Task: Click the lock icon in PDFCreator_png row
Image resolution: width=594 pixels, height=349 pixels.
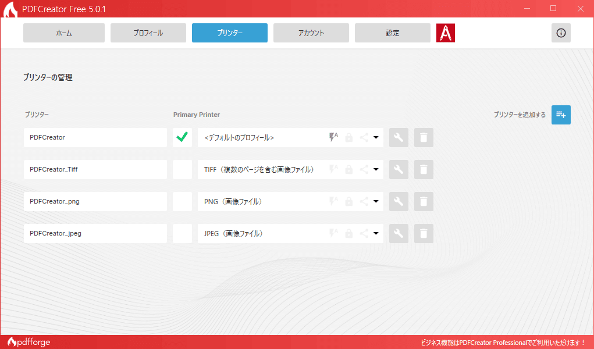Action: [349, 202]
